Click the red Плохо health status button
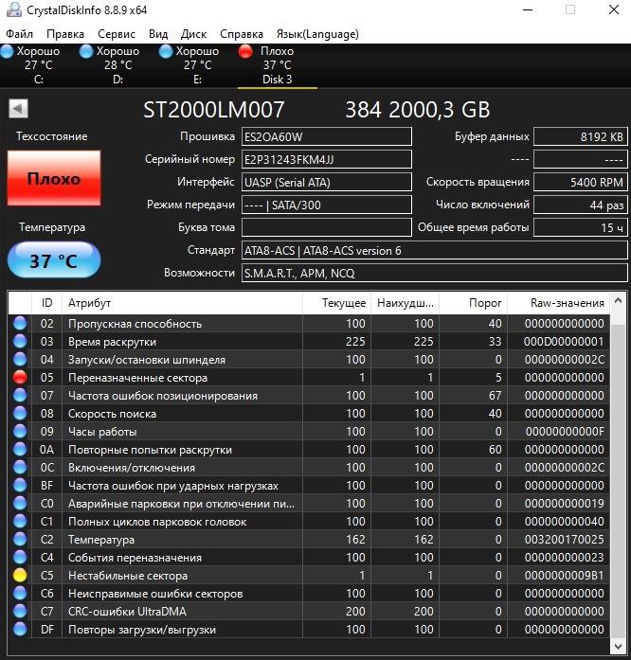 click(x=54, y=178)
